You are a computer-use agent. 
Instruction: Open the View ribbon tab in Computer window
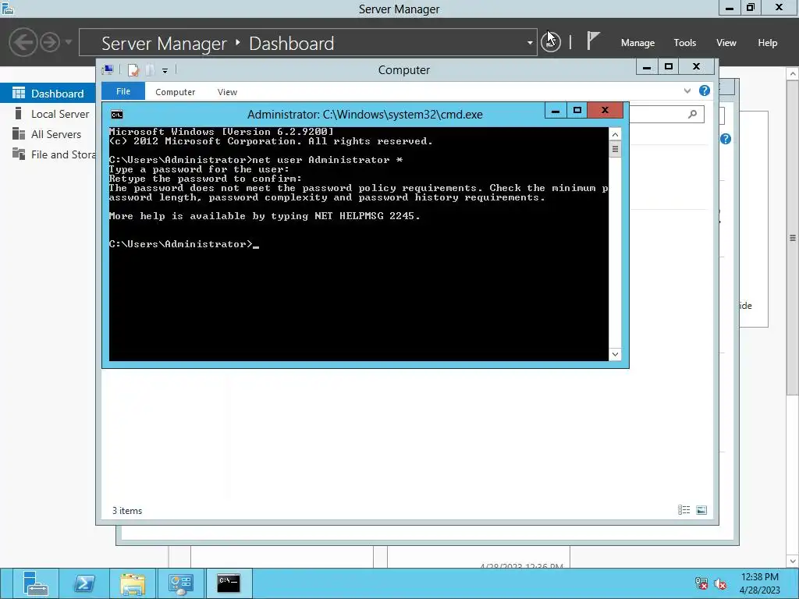[x=227, y=92]
